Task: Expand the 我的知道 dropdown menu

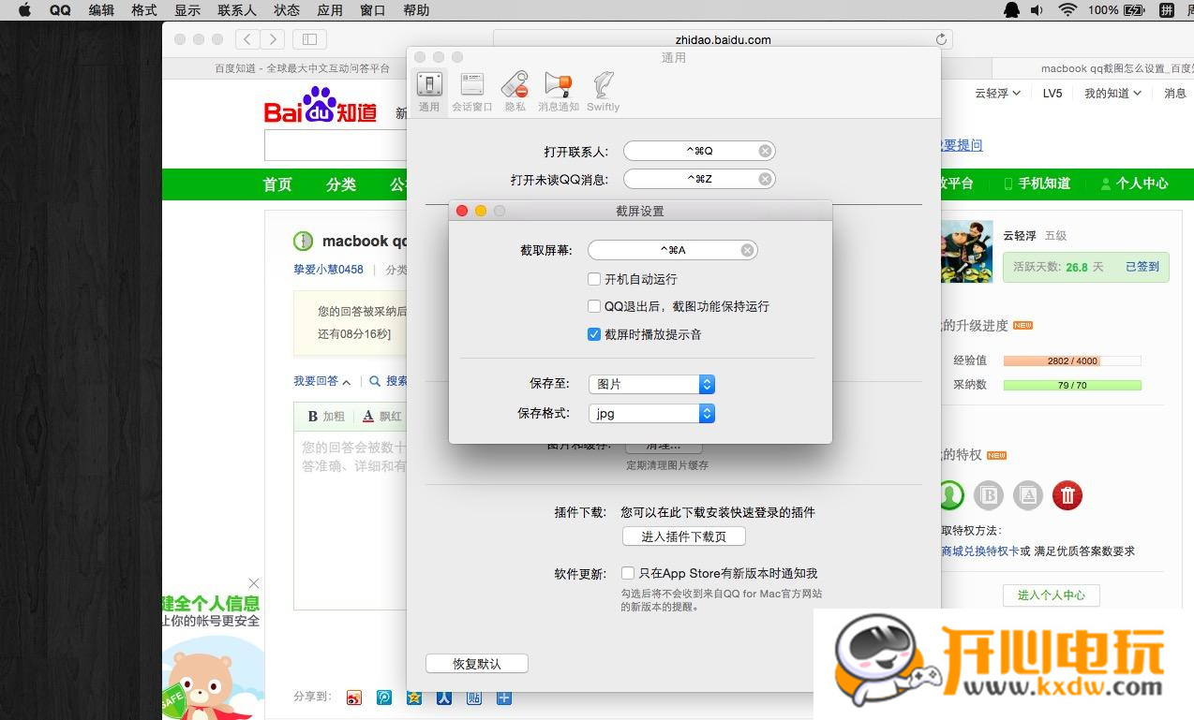Action: click(x=1112, y=93)
